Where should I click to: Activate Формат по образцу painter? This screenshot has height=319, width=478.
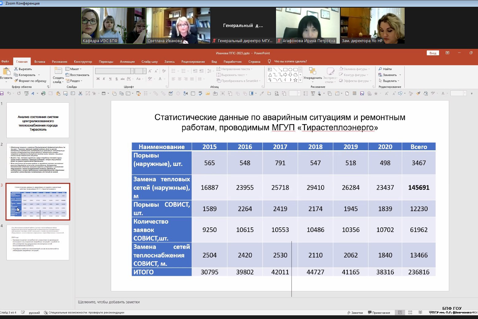click(x=30, y=81)
